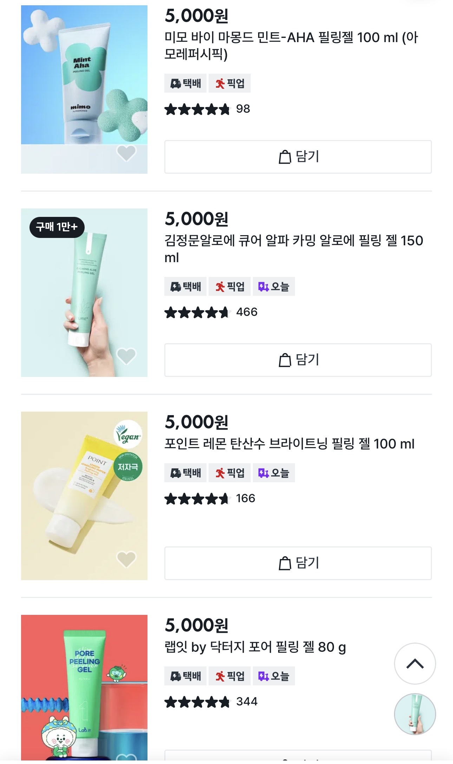Image resolution: width=453 pixels, height=764 pixels.
Task: Add Mimo Mint-AHA peeling gel to the bag
Action: point(298,157)
